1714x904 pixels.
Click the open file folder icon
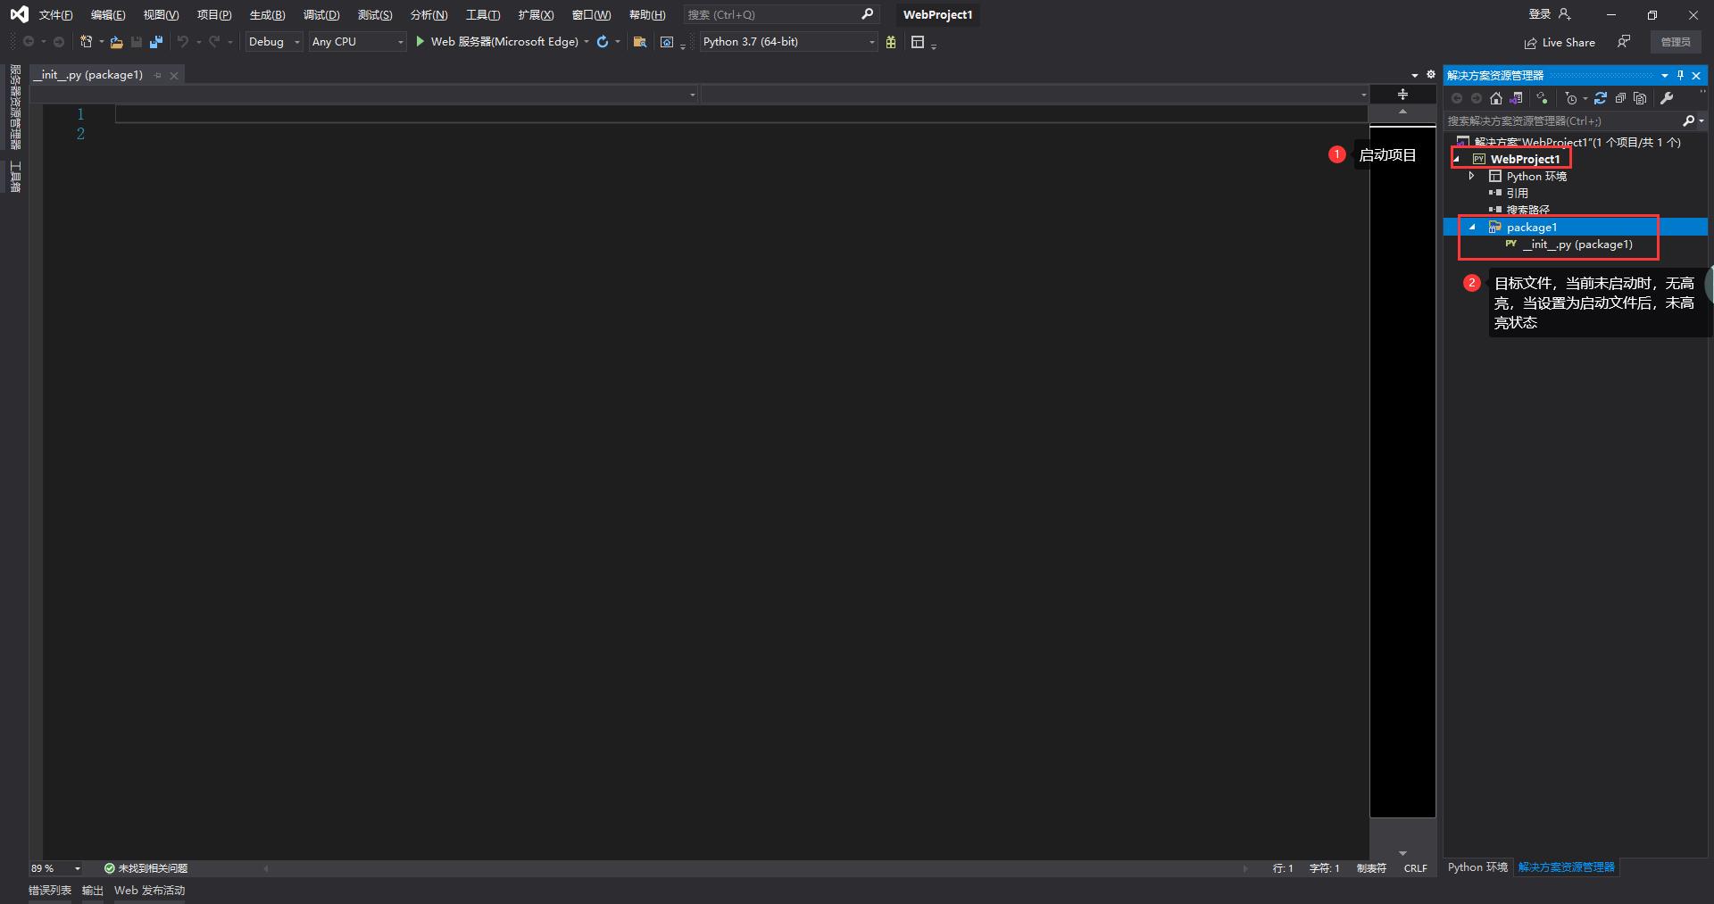pos(116,42)
